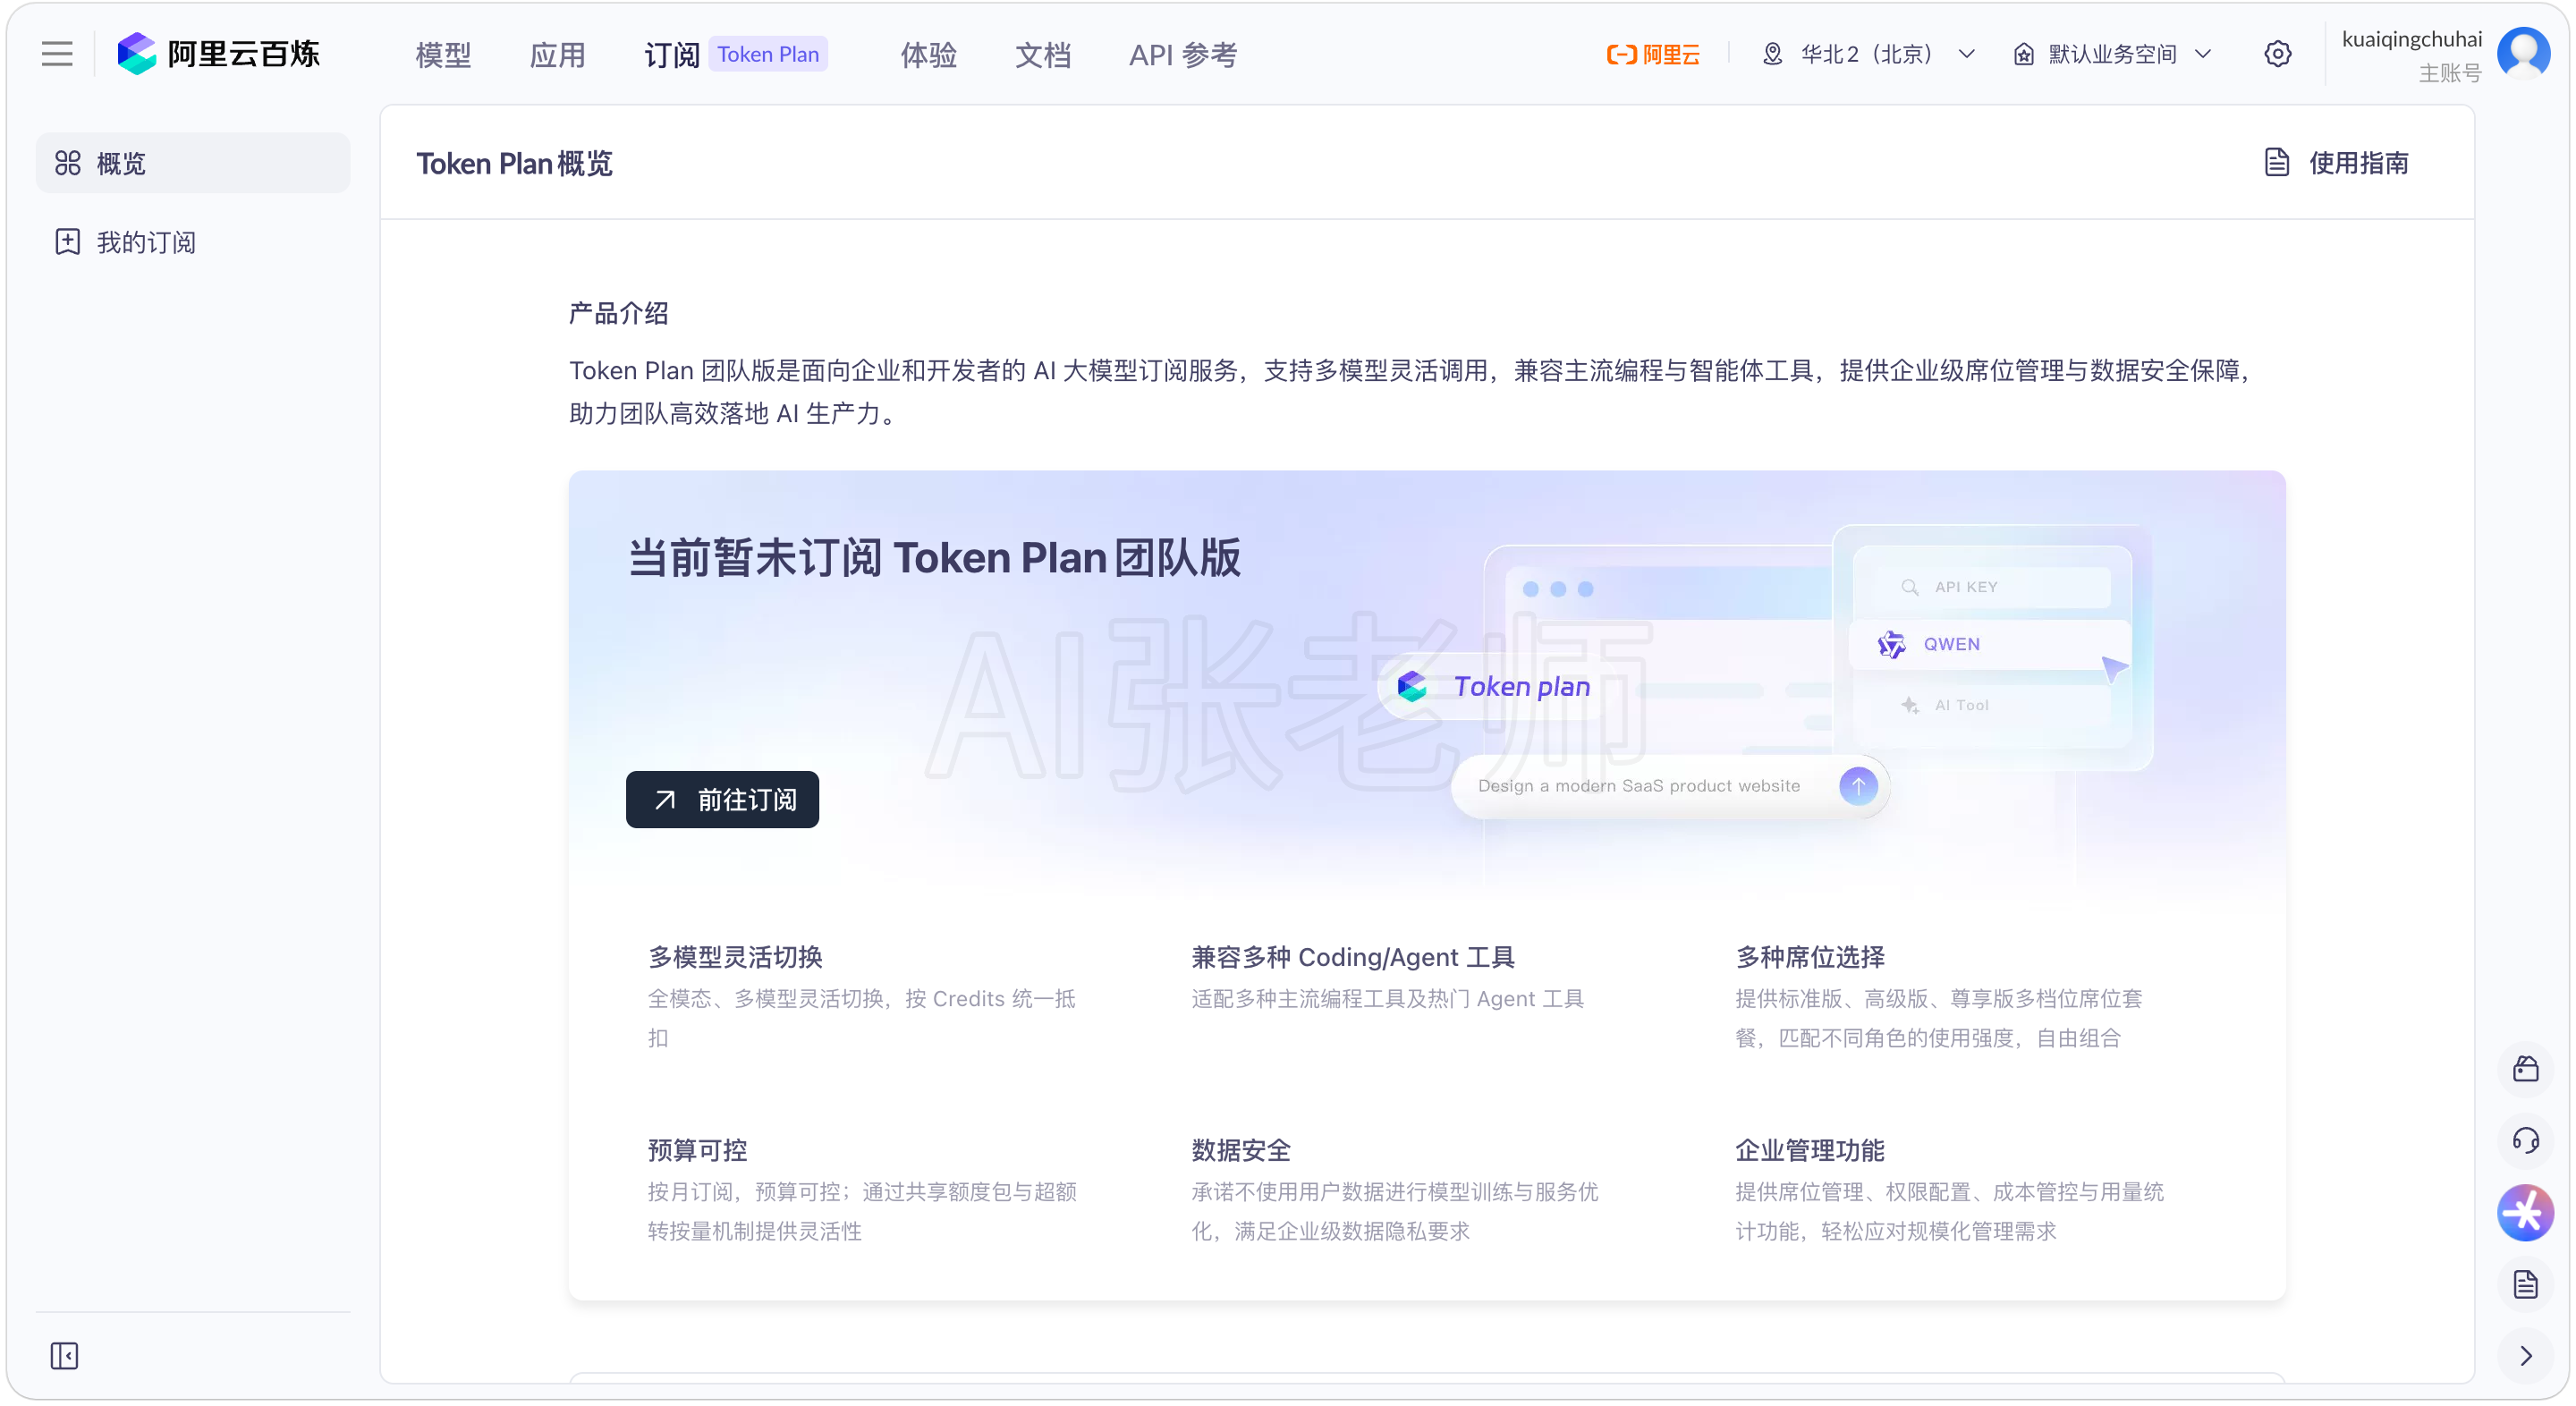The height and width of the screenshot is (1406, 2576).
Task: Click the shopping bag floating icon
Action: (2525, 1068)
